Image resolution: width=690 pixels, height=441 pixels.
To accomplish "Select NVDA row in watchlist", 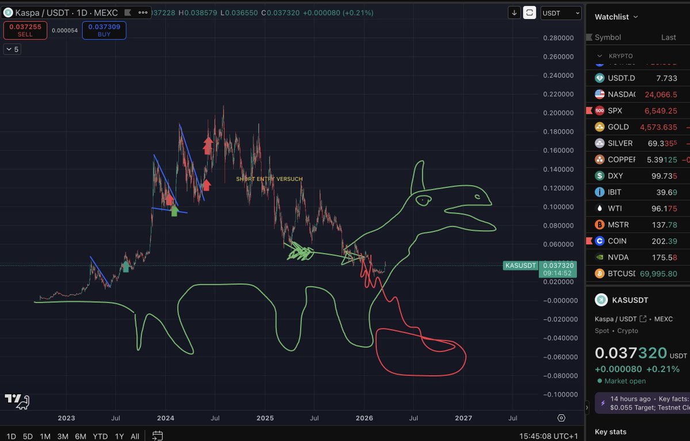I will (x=638, y=257).
